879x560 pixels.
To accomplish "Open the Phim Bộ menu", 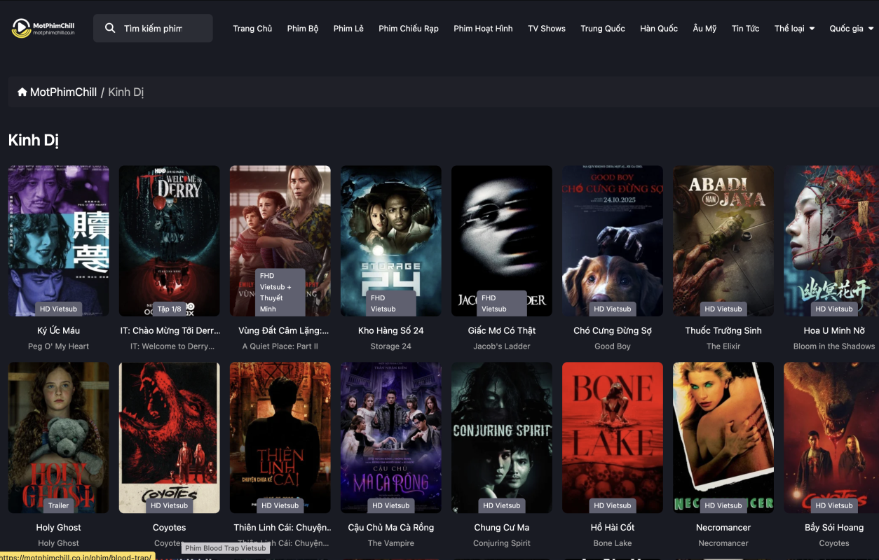I will click(303, 29).
